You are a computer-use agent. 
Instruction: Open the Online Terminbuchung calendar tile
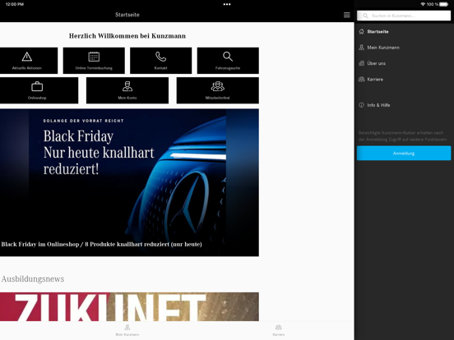click(x=94, y=61)
